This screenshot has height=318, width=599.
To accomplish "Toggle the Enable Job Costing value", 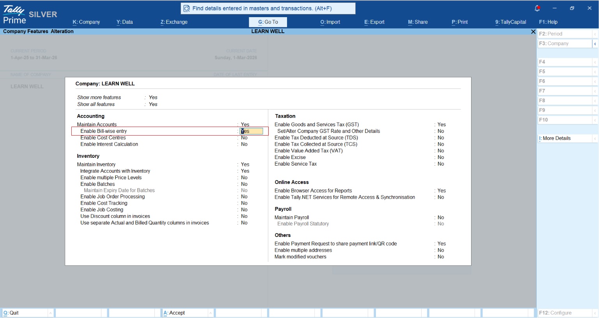I will point(244,210).
